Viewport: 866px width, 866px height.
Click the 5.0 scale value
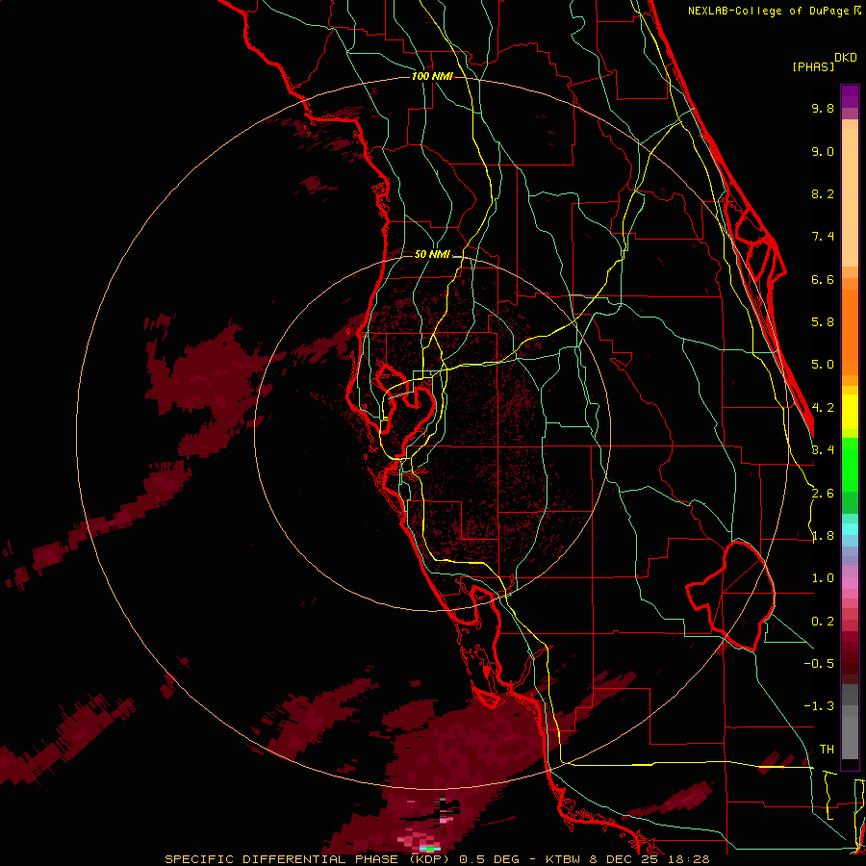click(823, 365)
